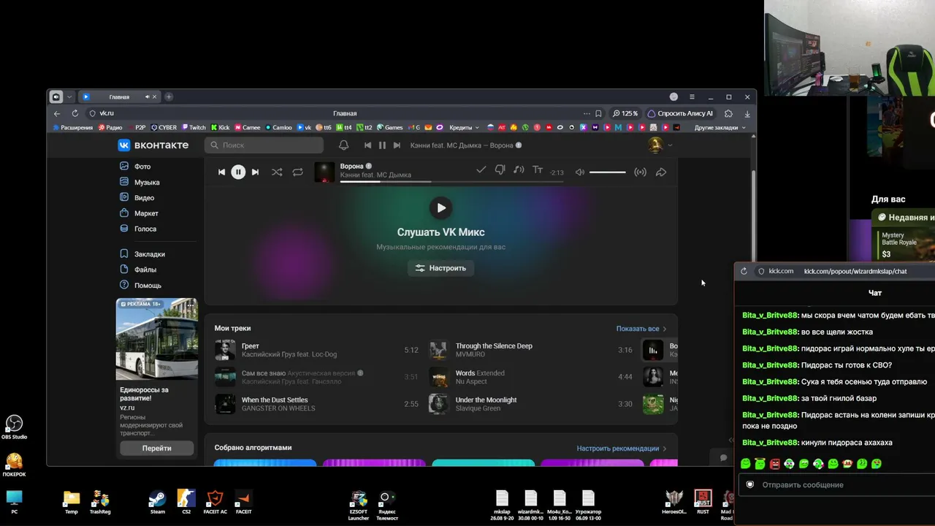Mark Ворона track as added (checkmark)
Screen dimensions: 935x526
point(481,170)
